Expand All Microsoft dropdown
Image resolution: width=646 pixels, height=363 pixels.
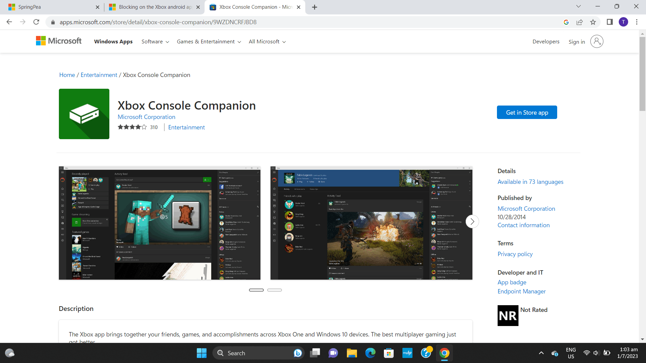click(267, 42)
